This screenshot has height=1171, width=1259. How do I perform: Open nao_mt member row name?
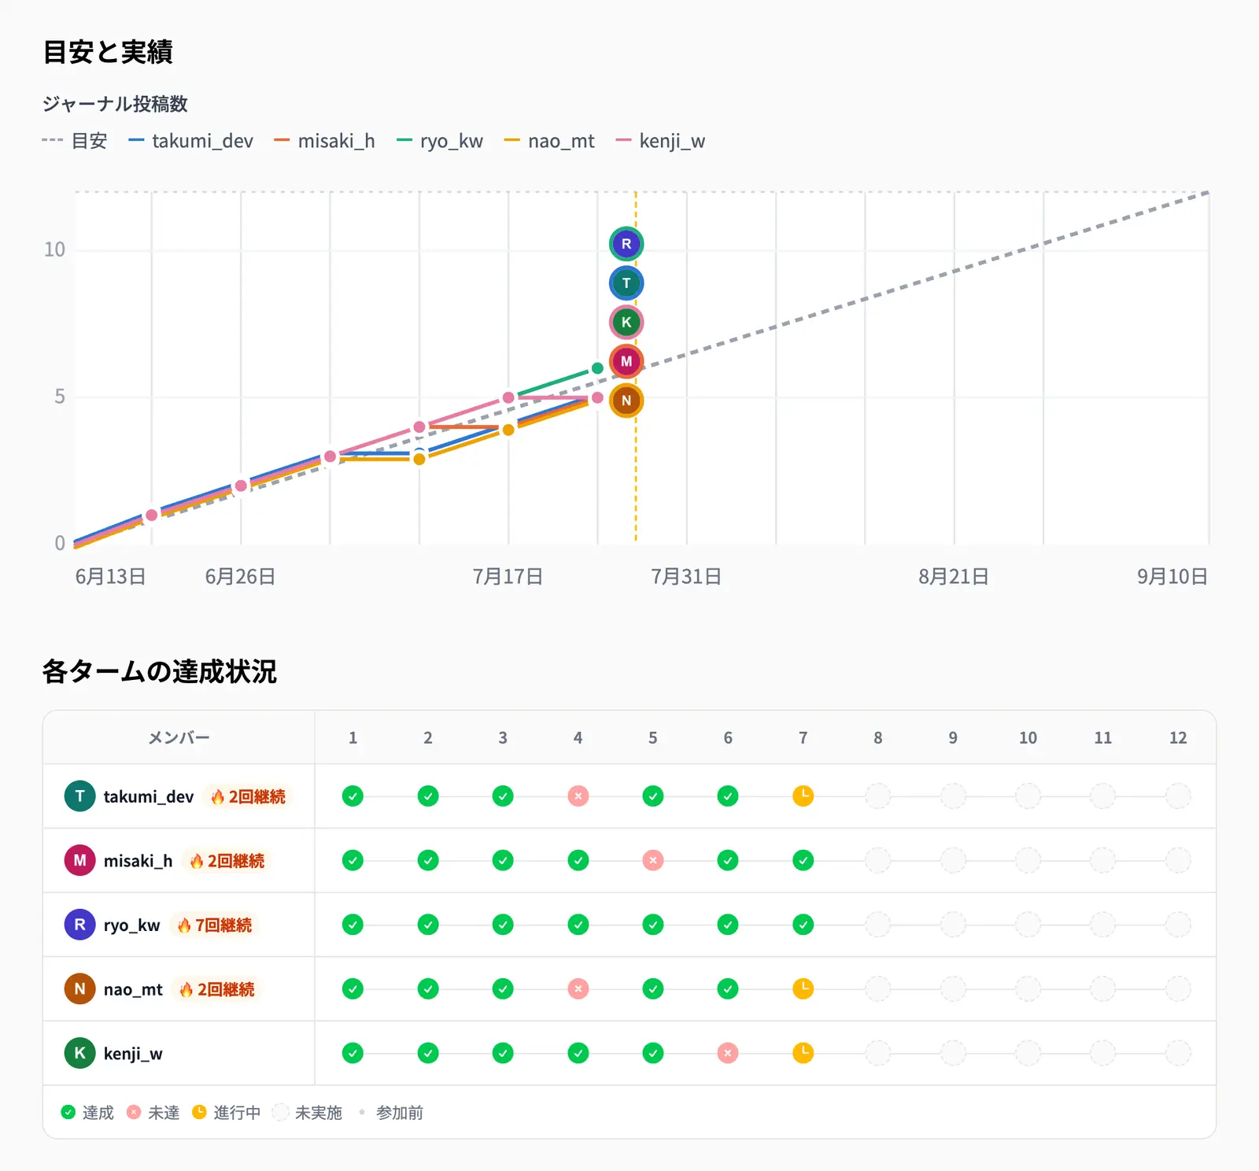[x=133, y=989]
